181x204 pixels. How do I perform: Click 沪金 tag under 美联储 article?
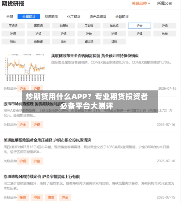point(23,89)
